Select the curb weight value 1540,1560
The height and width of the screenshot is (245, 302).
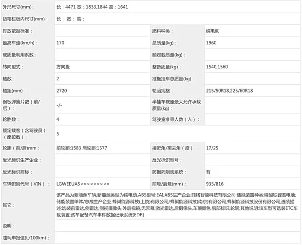[x=217, y=67]
